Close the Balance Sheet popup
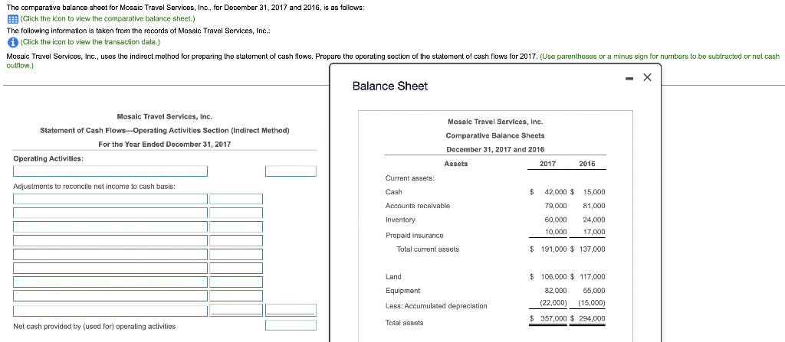This screenshot has width=785, height=342. point(647,77)
